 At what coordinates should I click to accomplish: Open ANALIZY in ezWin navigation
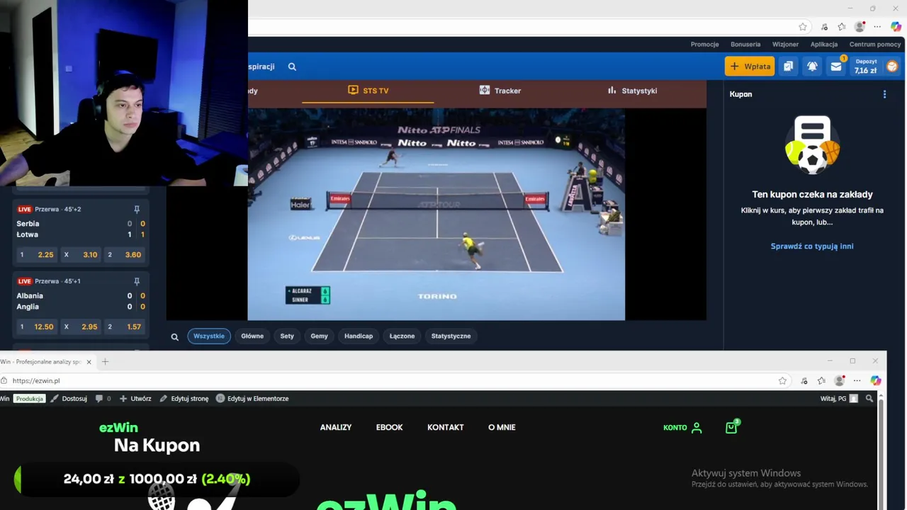[336, 427]
